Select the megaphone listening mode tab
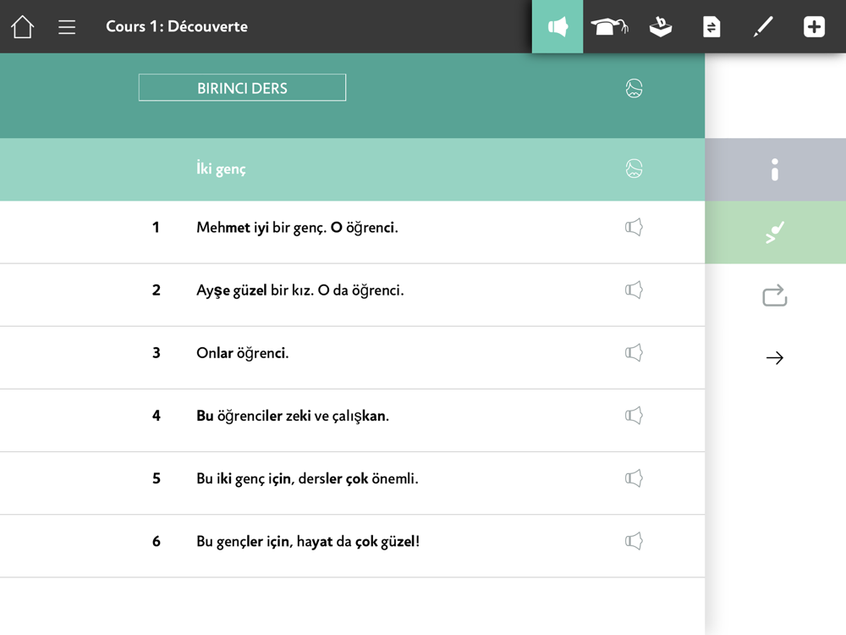This screenshot has width=846, height=635. 558,26
